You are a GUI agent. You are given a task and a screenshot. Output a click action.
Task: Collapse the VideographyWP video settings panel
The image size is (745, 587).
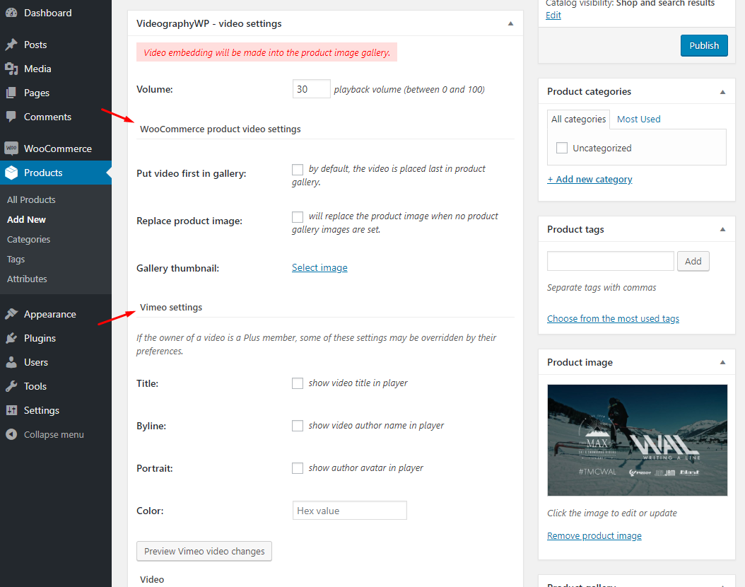(511, 24)
